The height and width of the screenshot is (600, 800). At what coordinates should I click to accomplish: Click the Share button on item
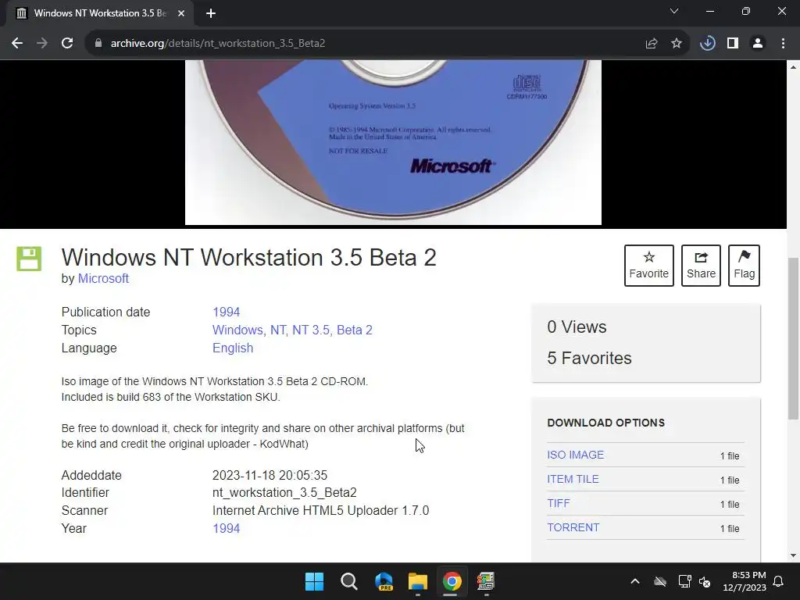[701, 266]
